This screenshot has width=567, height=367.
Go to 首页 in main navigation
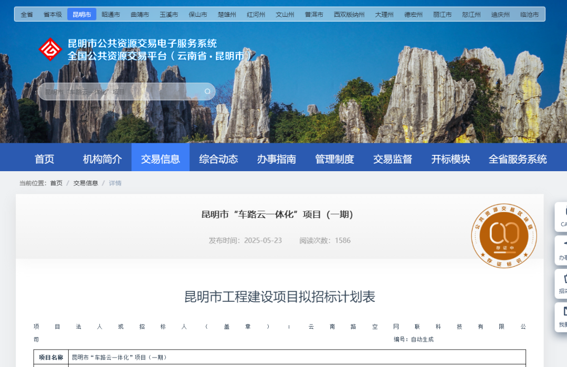pyautogui.click(x=45, y=159)
